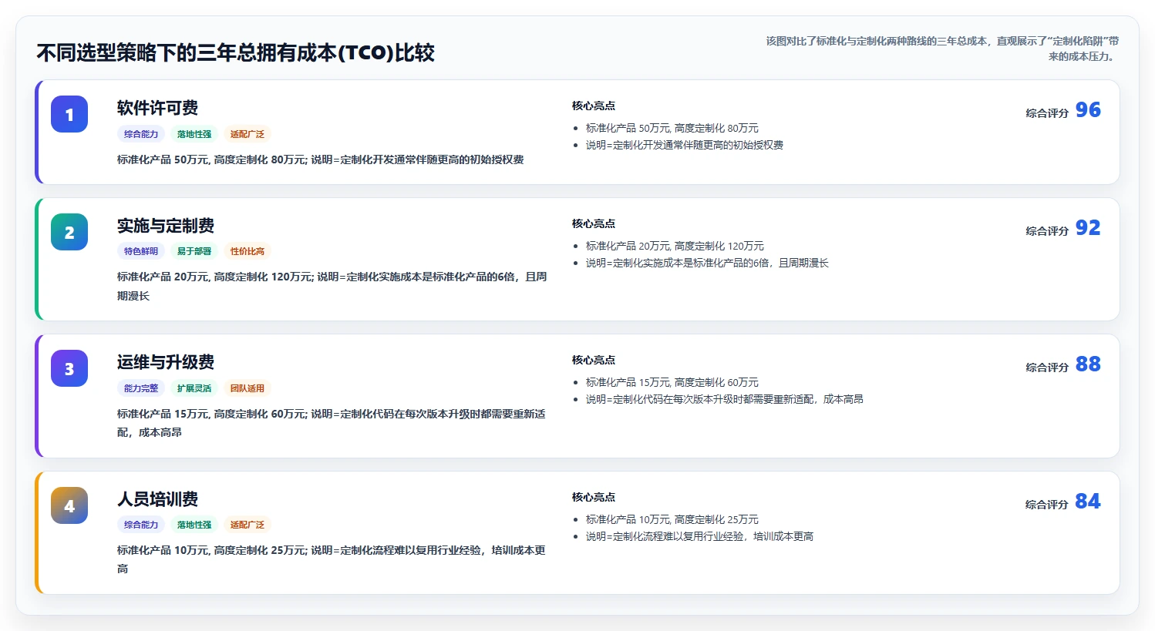Click the score 96 value
This screenshot has width=1155, height=631.
pyautogui.click(x=1088, y=110)
